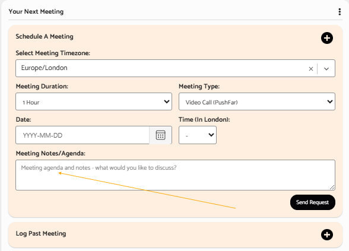Open the Meeting Type dropdown
Screen dimensions: 349x251
click(257, 101)
